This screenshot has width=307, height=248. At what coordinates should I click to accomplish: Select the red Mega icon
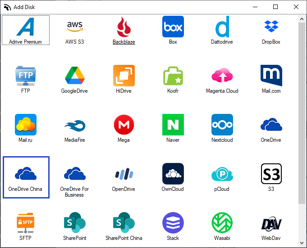pos(124,125)
